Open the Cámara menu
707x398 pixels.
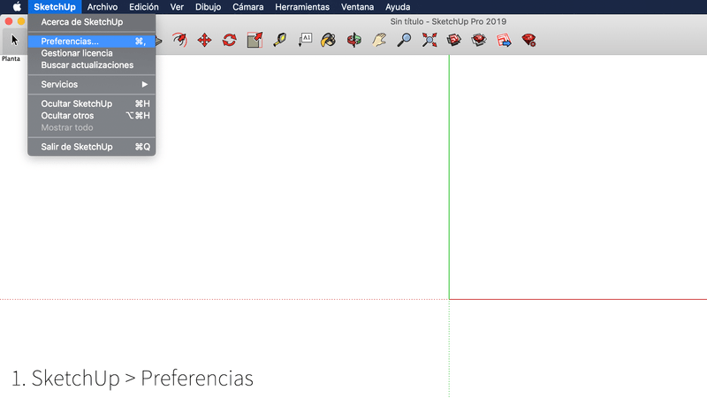coord(248,7)
